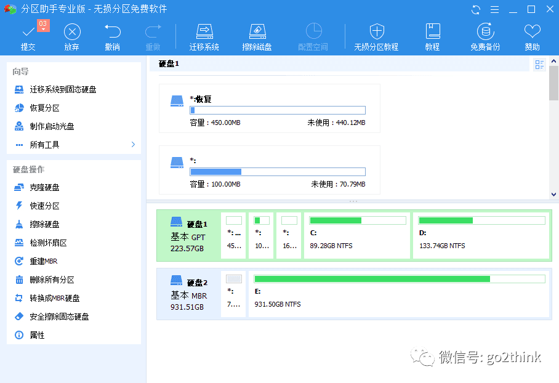Click the refresh icon in title bar
The height and width of the screenshot is (383, 559).
(x=475, y=10)
